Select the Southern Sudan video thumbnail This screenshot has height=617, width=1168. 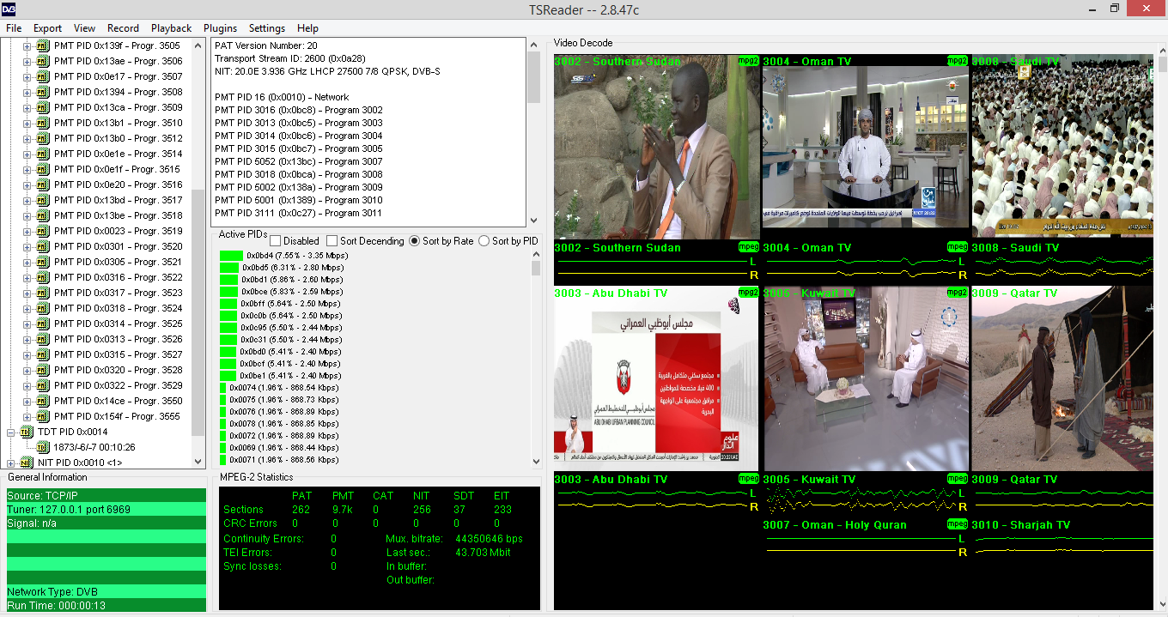[657, 147]
